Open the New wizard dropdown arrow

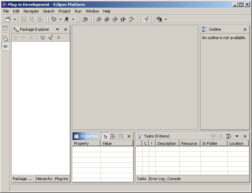click(x=15, y=20)
